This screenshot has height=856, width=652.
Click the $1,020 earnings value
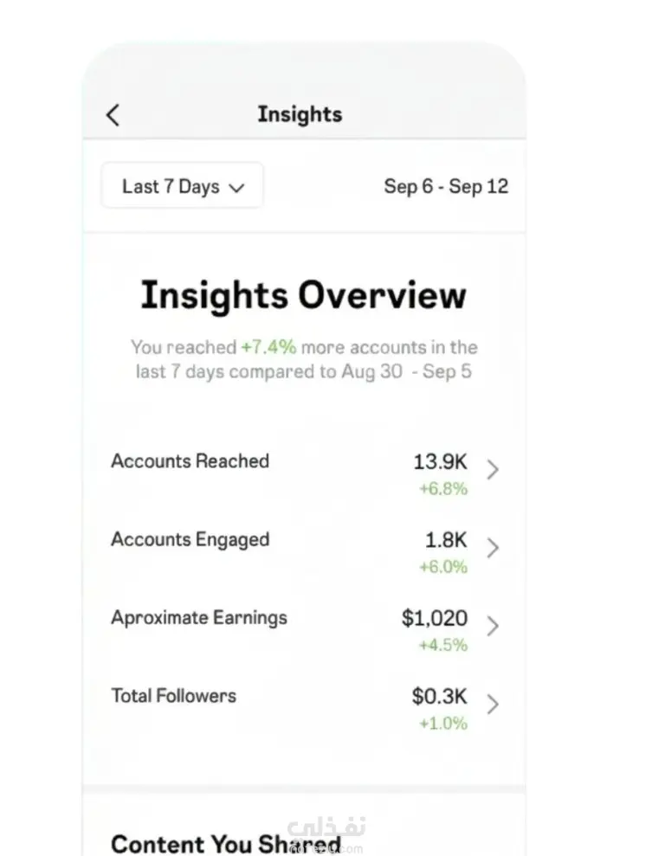click(435, 618)
